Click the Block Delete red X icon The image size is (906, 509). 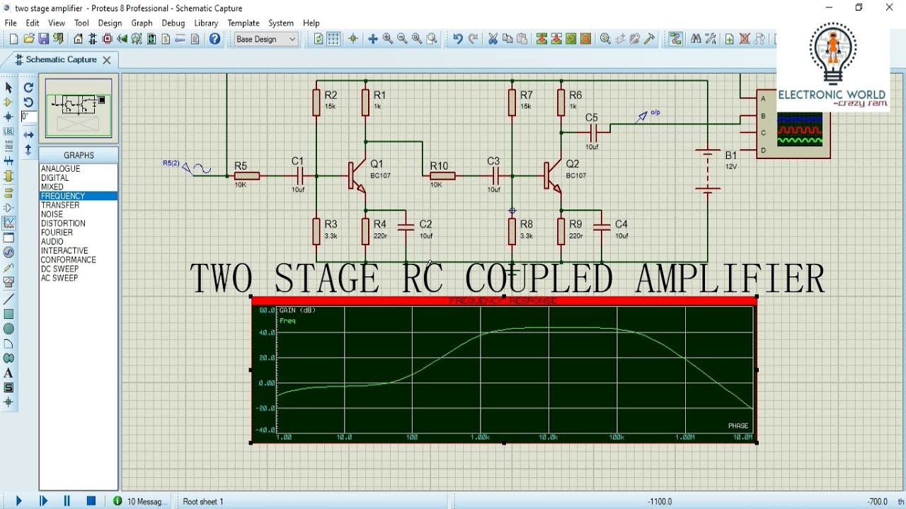[x=586, y=39]
